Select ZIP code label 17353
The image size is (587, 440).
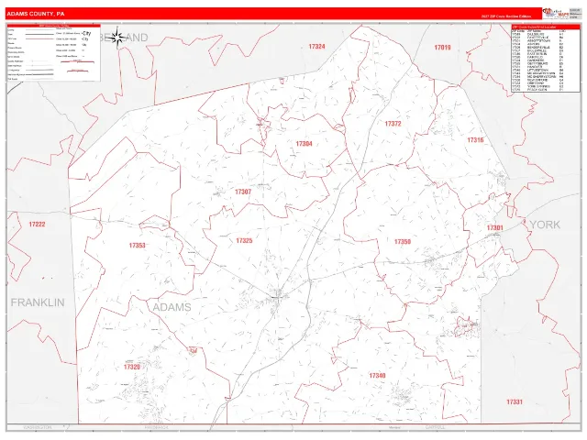(137, 246)
